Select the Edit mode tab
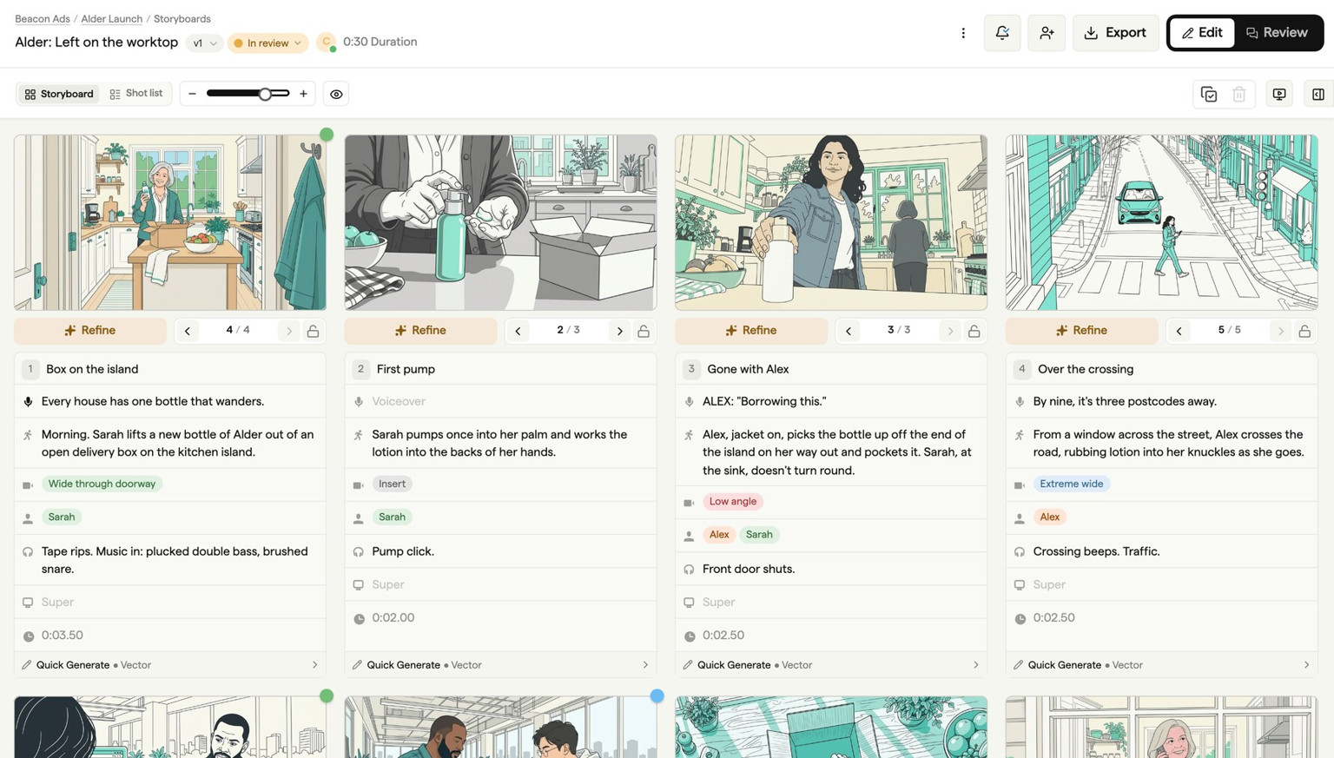 pyautogui.click(x=1202, y=33)
